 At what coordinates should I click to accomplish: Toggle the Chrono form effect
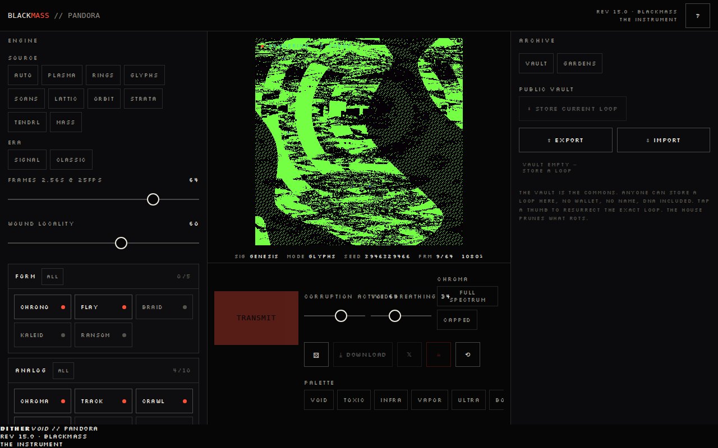tap(43, 307)
